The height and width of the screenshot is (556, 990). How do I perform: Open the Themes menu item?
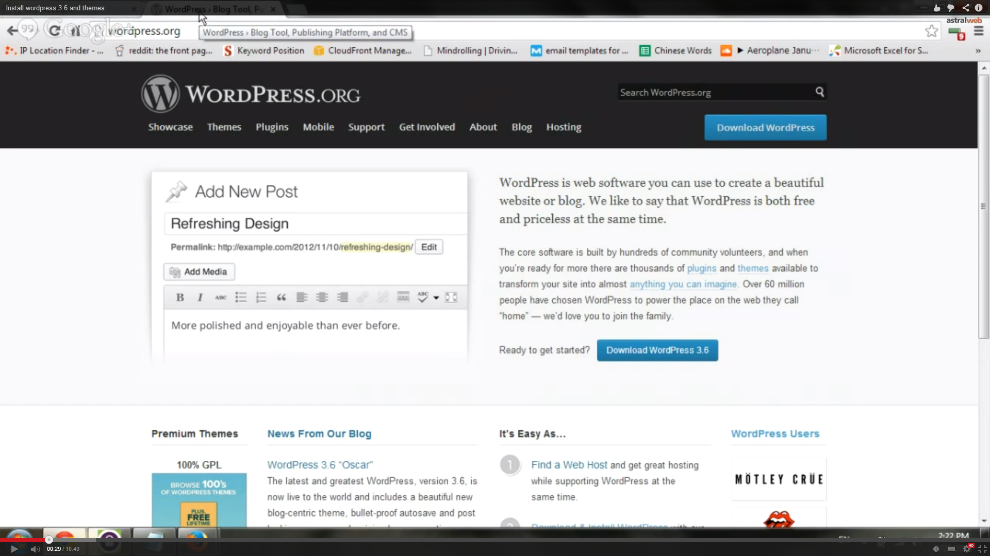pos(224,127)
